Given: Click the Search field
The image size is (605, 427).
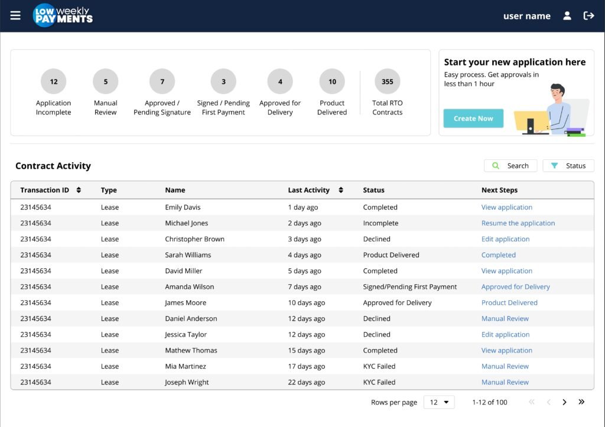Looking at the screenshot, I should click(x=510, y=166).
